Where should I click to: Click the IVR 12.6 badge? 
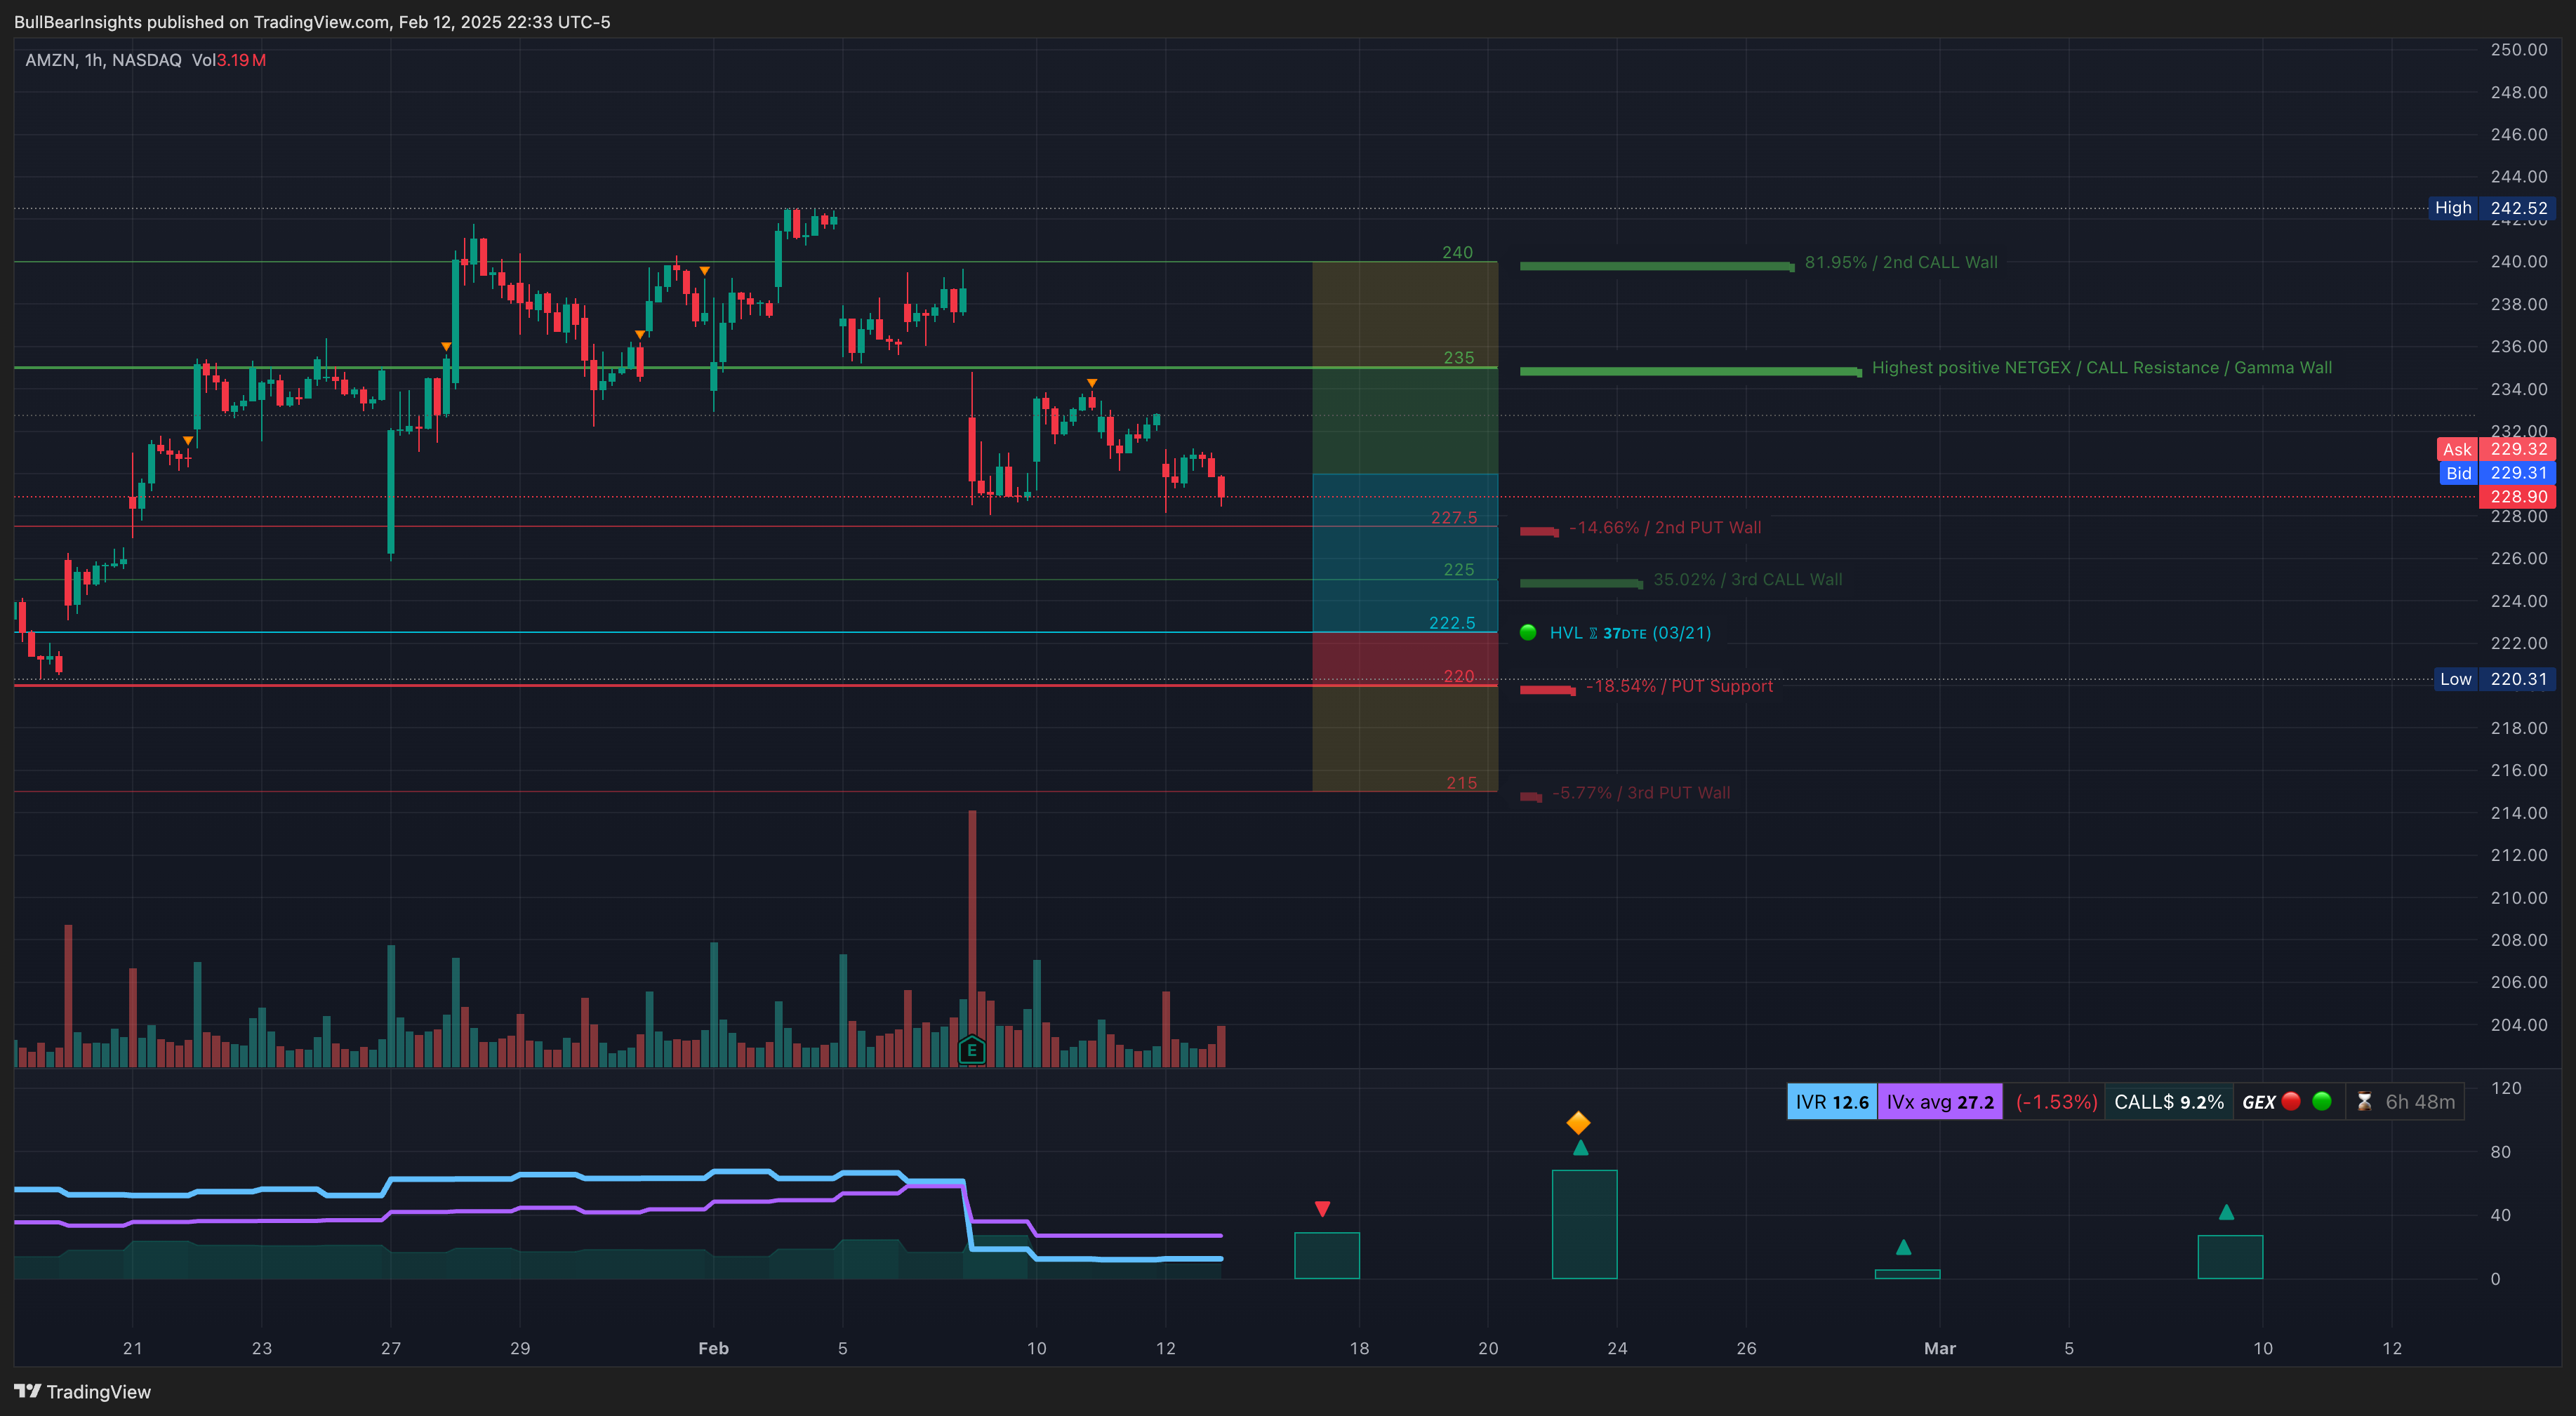[1832, 1102]
